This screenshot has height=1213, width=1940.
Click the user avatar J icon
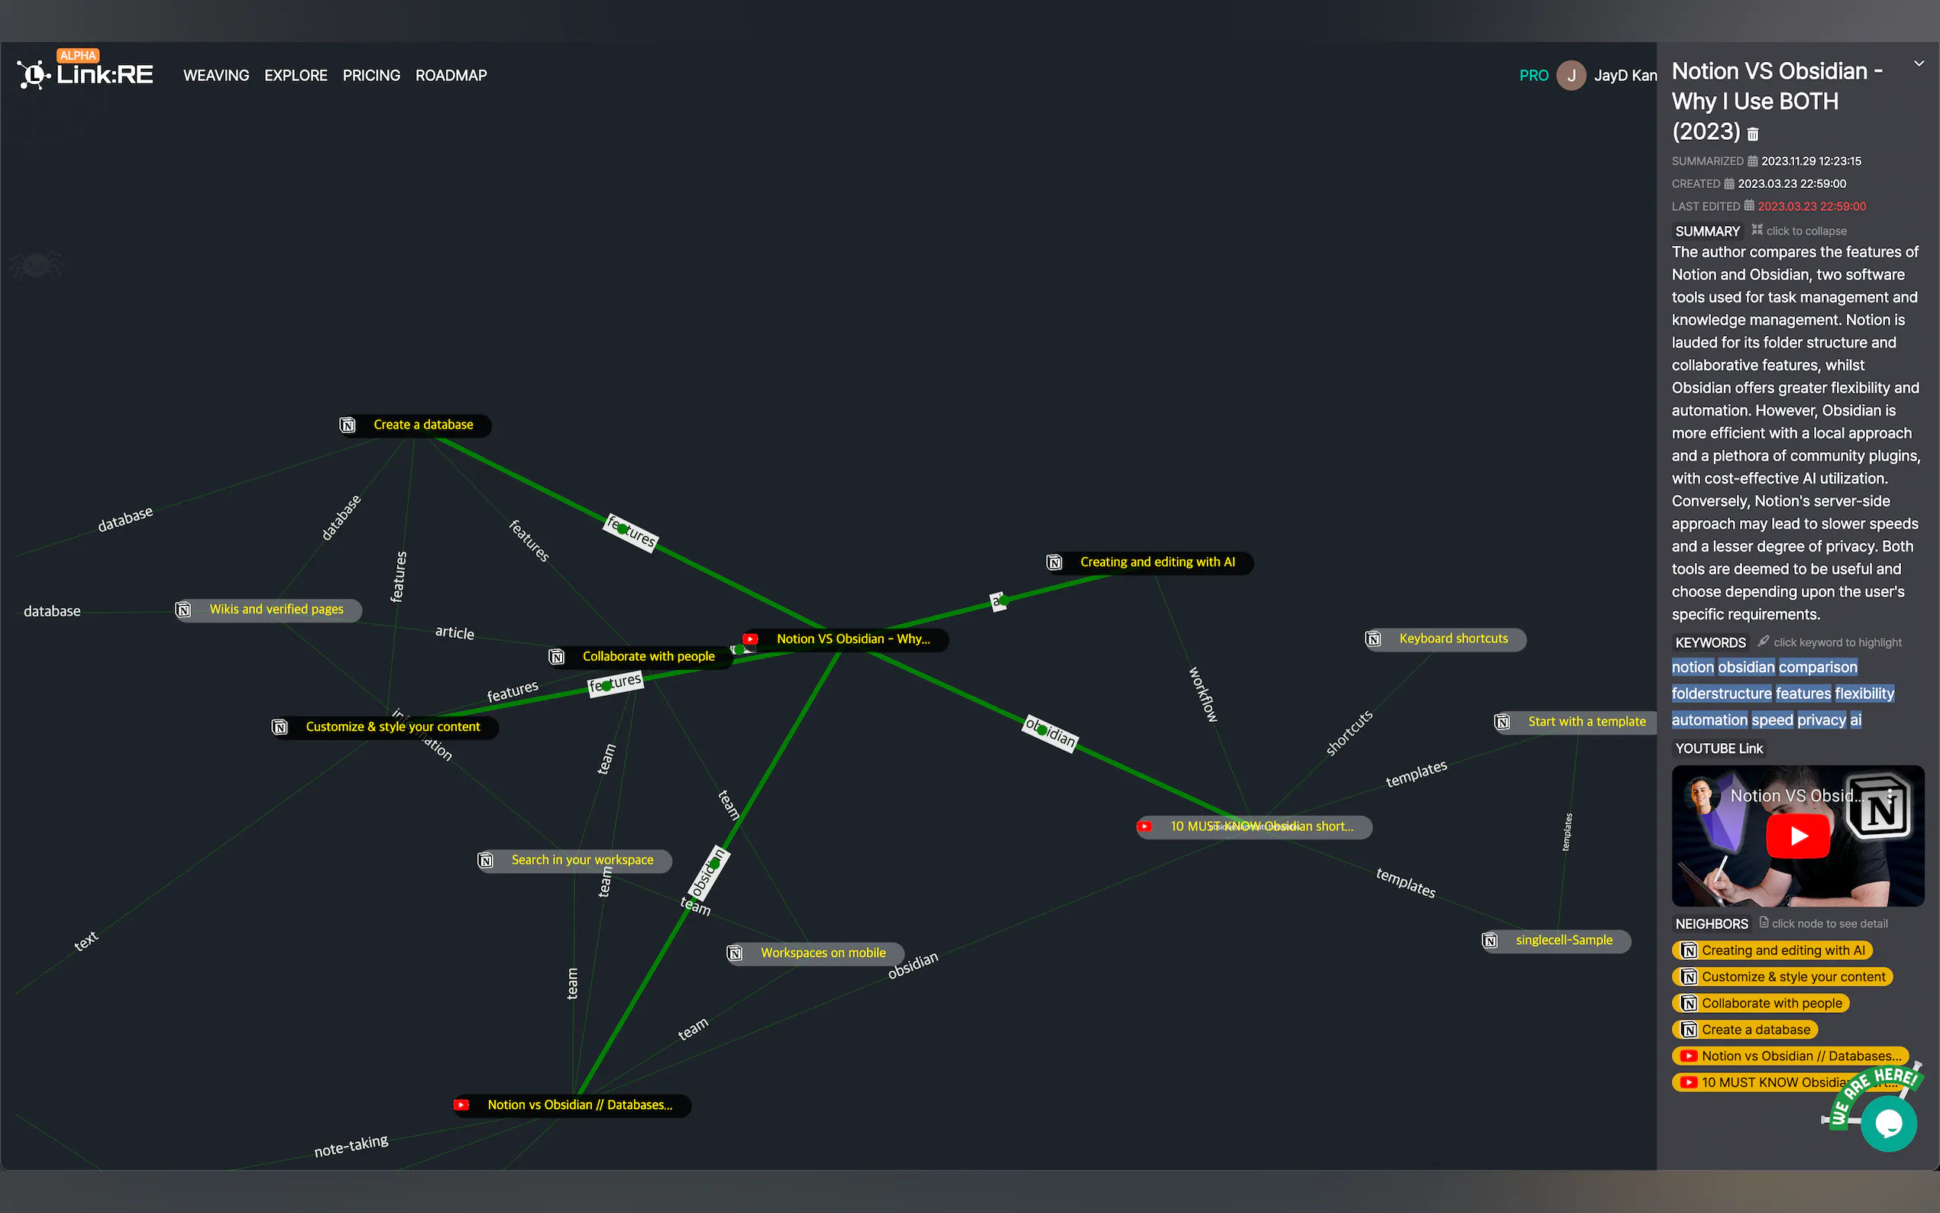[x=1570, y=76]
